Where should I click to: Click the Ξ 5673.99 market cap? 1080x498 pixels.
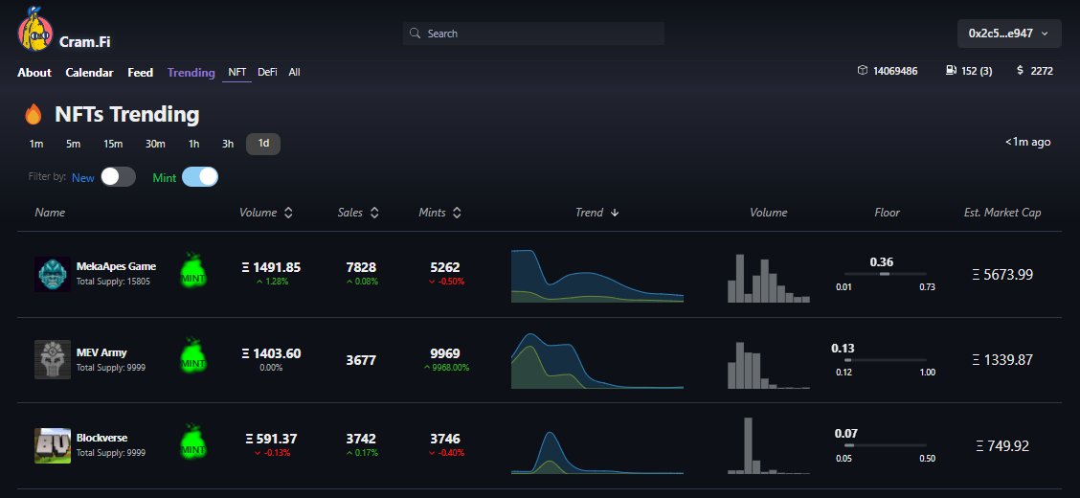click(x=1002, y=274)
